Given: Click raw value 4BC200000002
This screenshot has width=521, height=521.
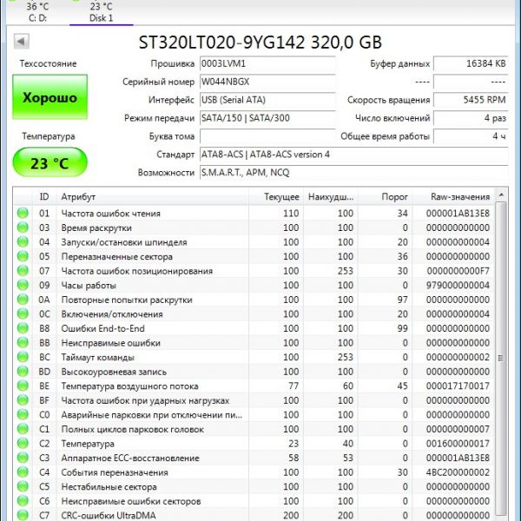Looking at the screenshot, I should [x=458, y=472].
